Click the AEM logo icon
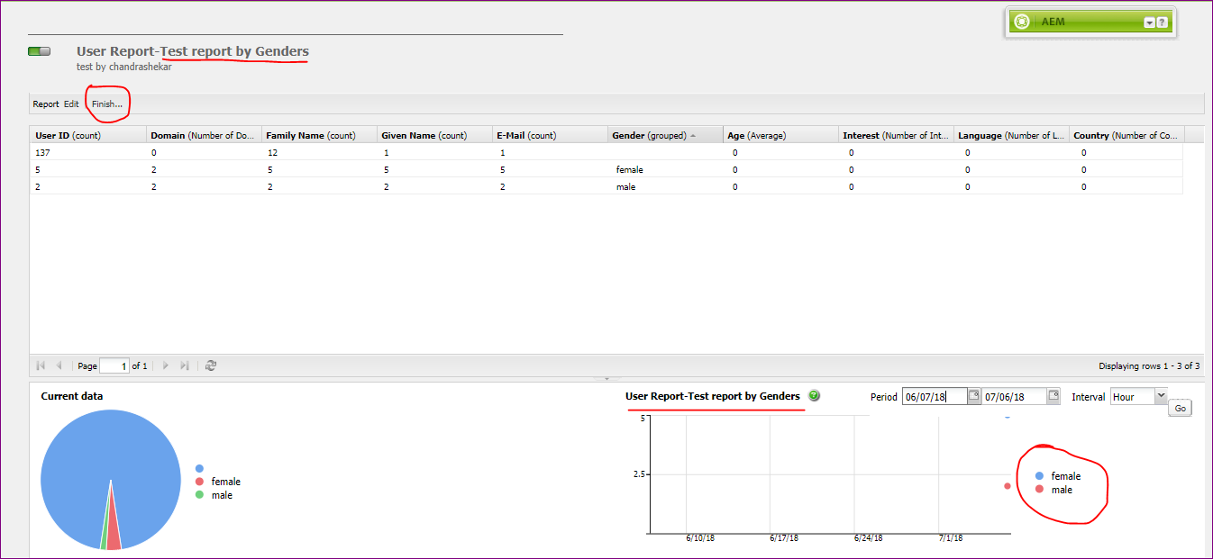Image resolution: width=1213 pixels, height=559 pixels. 1023,22
